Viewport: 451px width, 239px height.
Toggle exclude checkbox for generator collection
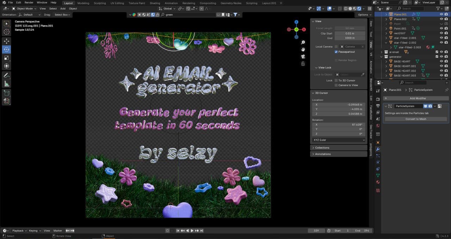[x=437, y=57]
